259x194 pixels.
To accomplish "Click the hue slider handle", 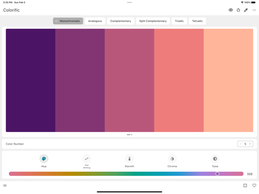I will (x=217, y=174).
